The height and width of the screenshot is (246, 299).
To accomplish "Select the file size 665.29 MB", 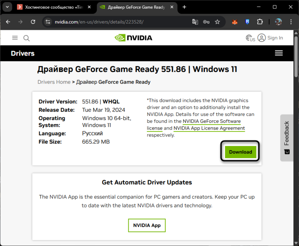I will (x=96, y=142).
